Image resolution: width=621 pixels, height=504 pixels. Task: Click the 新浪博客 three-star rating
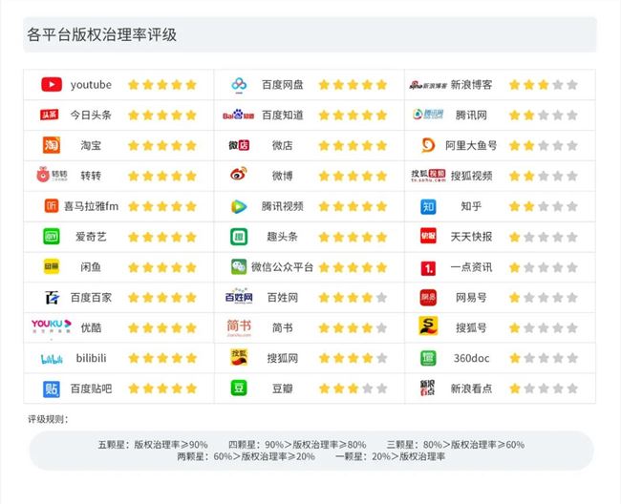[543, 85]
